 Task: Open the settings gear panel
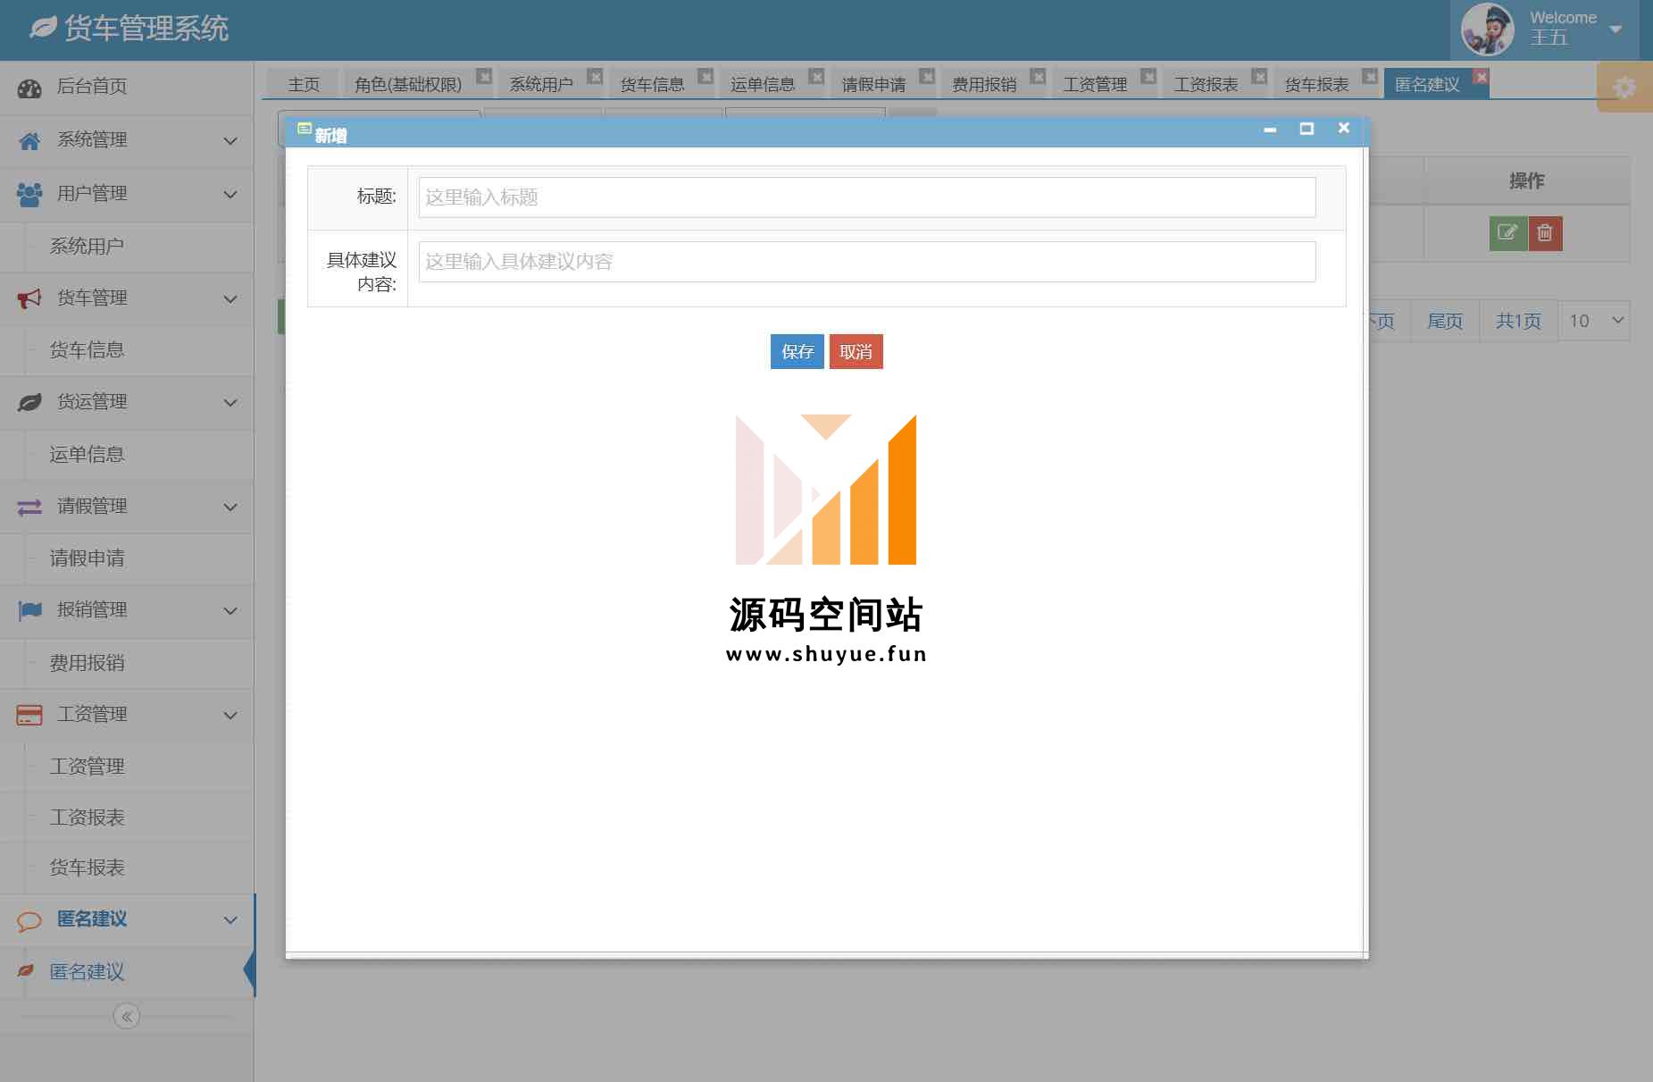1624,88
